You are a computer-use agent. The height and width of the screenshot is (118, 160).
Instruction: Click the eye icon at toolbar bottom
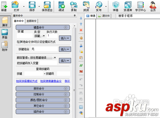pyautogui.click(x=81, y=113)
